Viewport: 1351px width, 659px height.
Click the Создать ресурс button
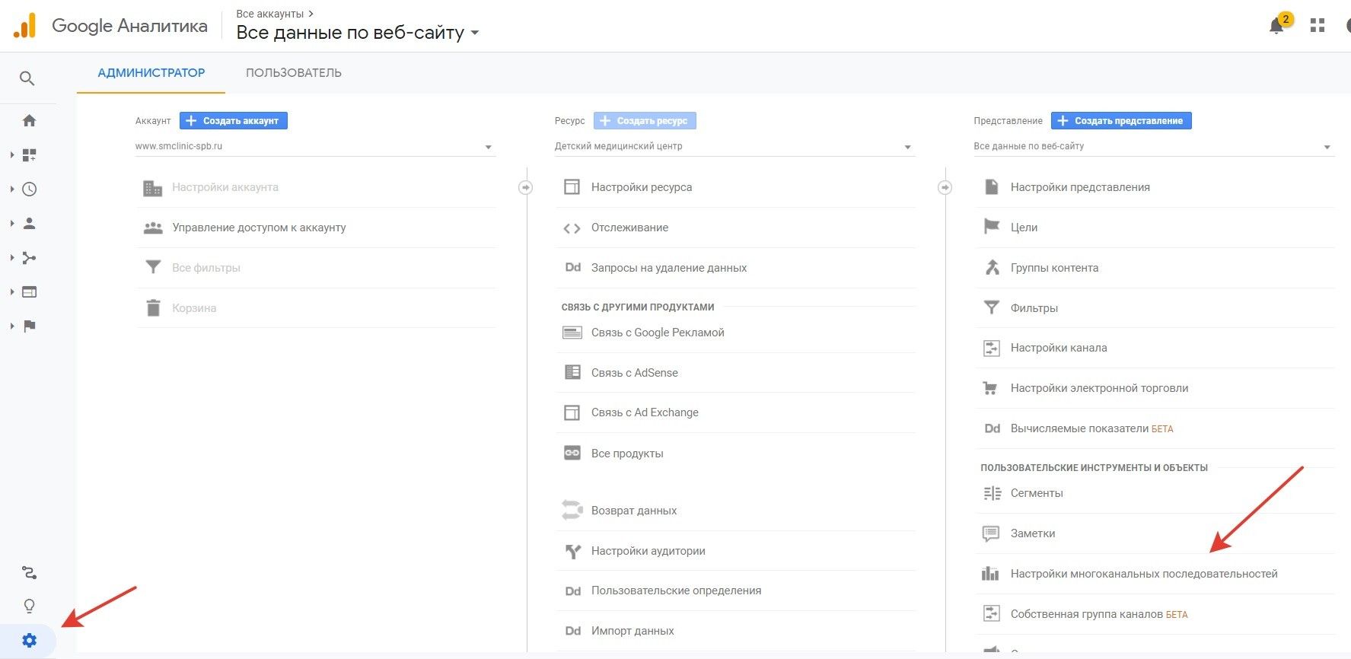[645, 121]
